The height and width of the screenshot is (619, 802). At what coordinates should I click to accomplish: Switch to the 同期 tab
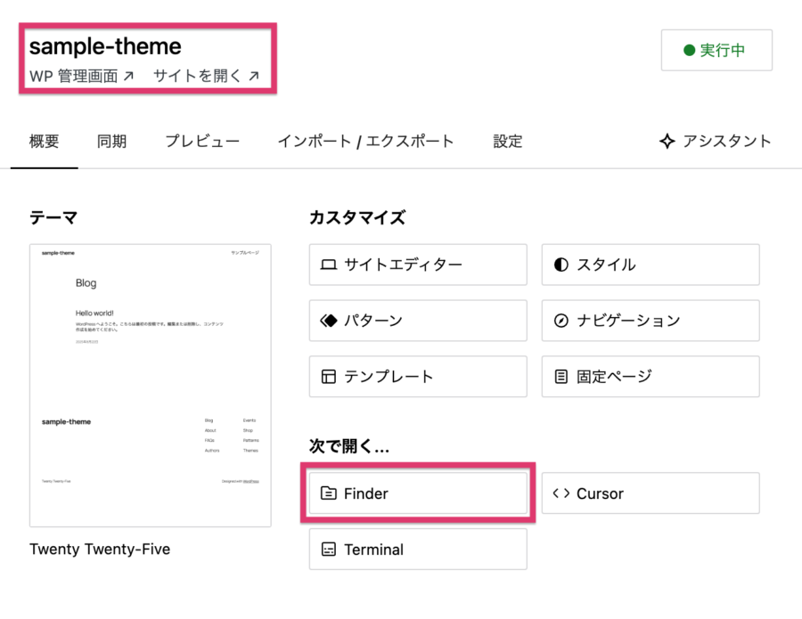click(x=111, y=141)
